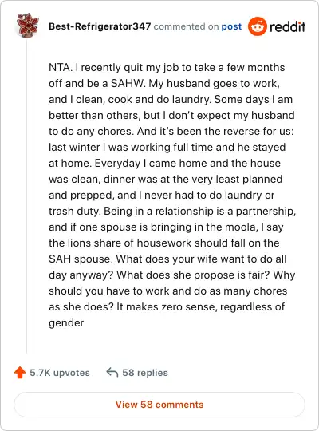Open "View 58 comments" button
The width and height of the screenshot is (319, 431).
point(159,405)
